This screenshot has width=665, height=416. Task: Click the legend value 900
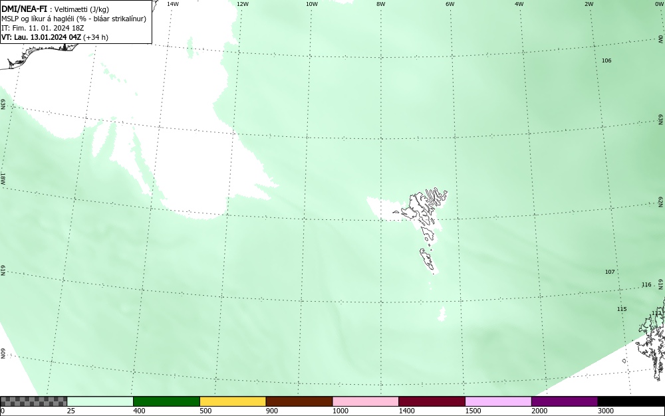click(x=272, y=411)
